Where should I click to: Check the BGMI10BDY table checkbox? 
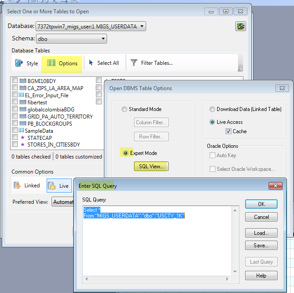tap(15, 81)
